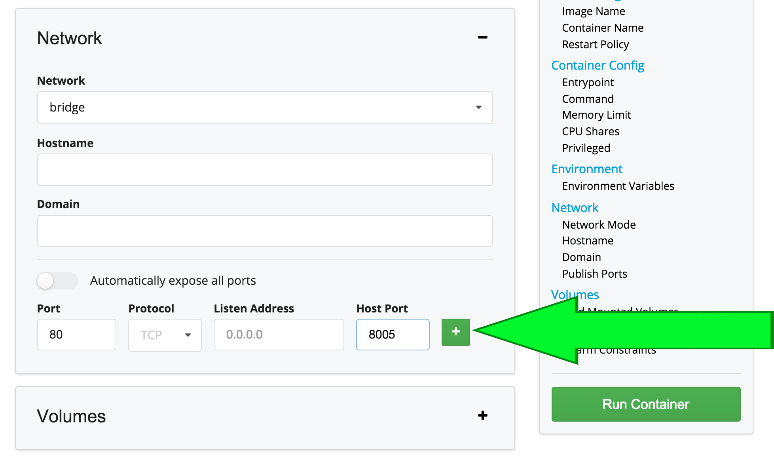The image size is (774, 458).
Task: Click Environment Variables in the sidebar
Action: [x=618, y=186]
